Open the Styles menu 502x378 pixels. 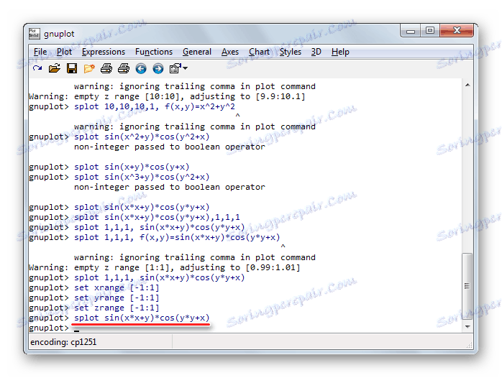click(291, 52)
